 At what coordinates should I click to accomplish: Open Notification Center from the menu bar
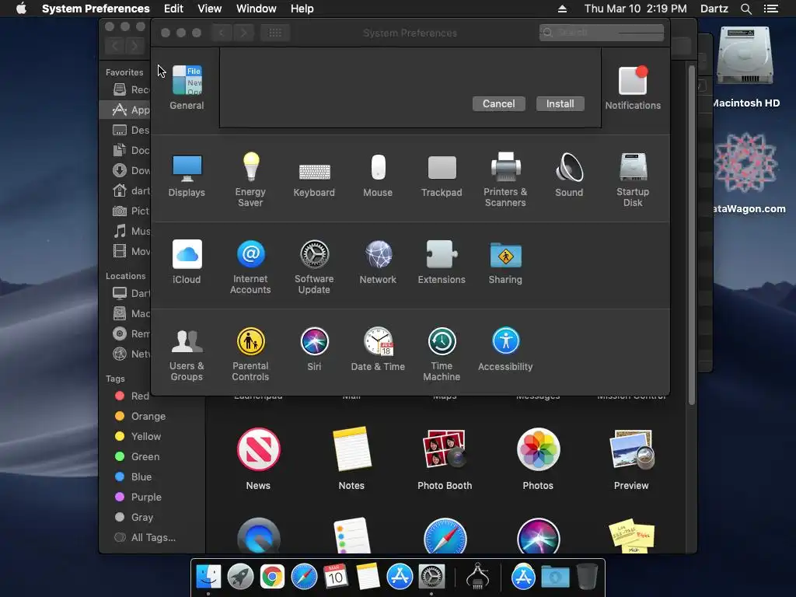click(770, 9)
